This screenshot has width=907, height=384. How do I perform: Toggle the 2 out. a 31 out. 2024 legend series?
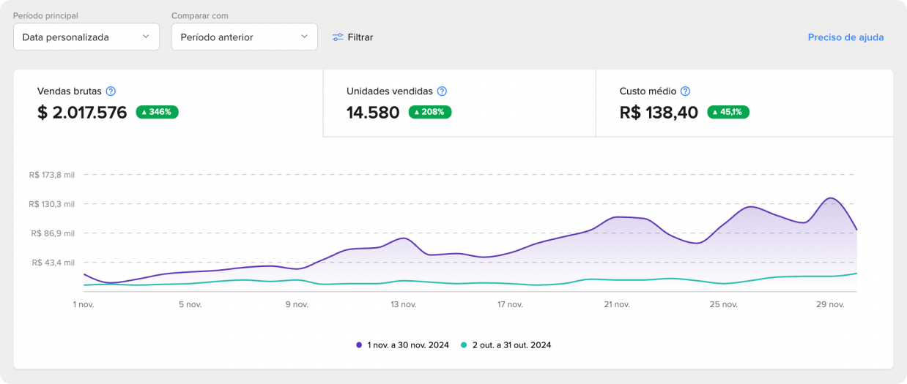point(512,345)
